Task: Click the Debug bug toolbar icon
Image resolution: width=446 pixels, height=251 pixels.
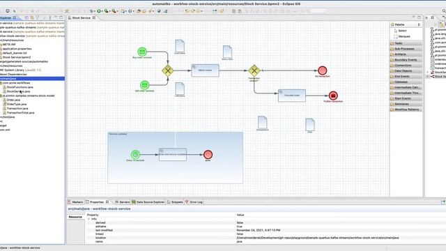Action: point(91,11)
